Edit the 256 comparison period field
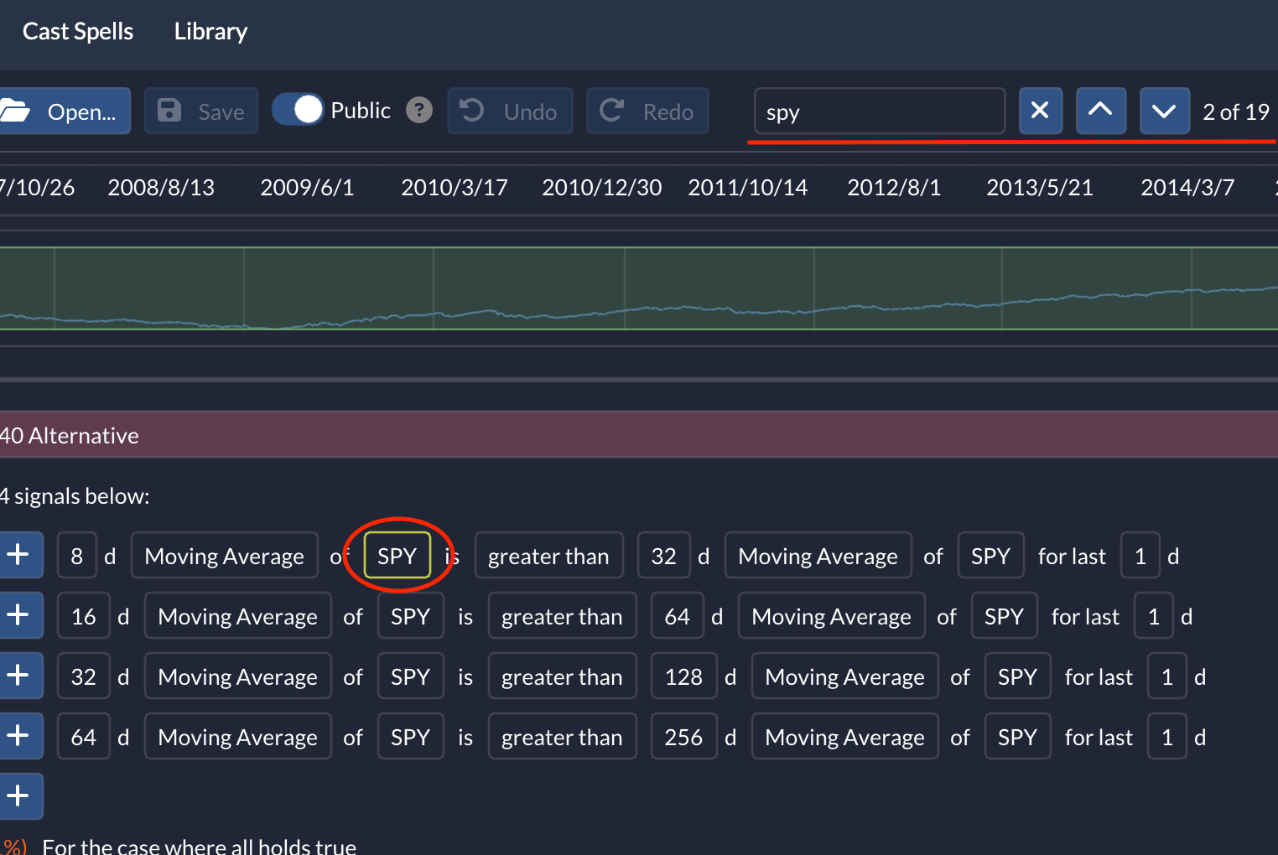The image size is (1278, 855). [x=684, y=736]
